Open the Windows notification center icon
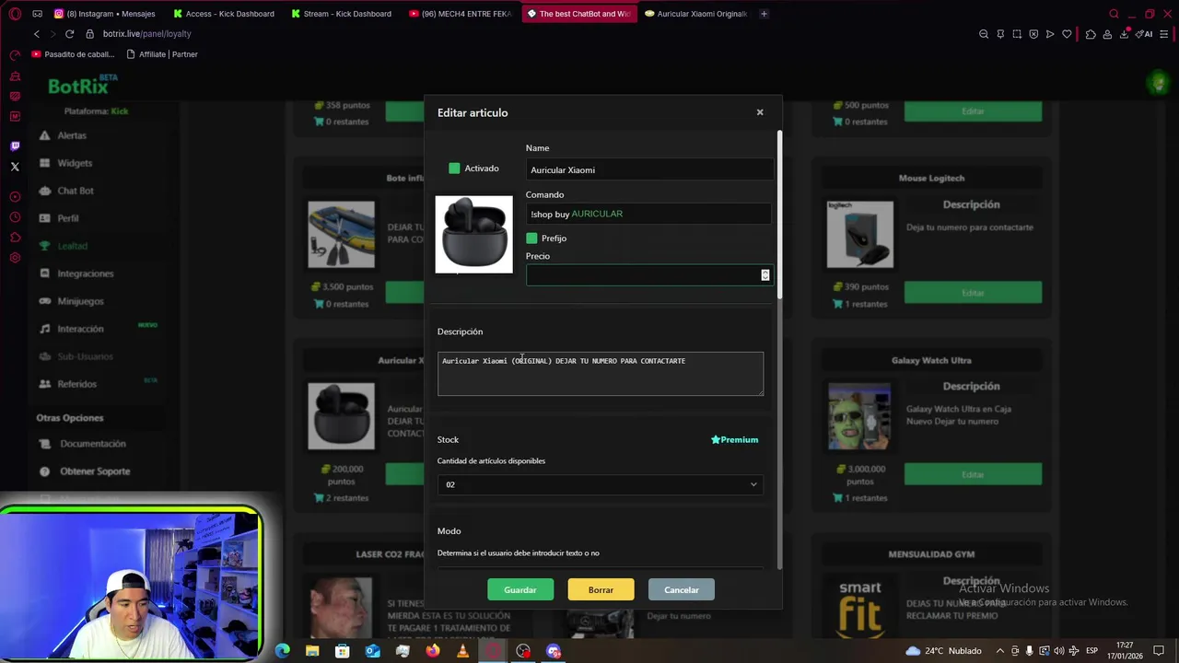 [1159, 651]
